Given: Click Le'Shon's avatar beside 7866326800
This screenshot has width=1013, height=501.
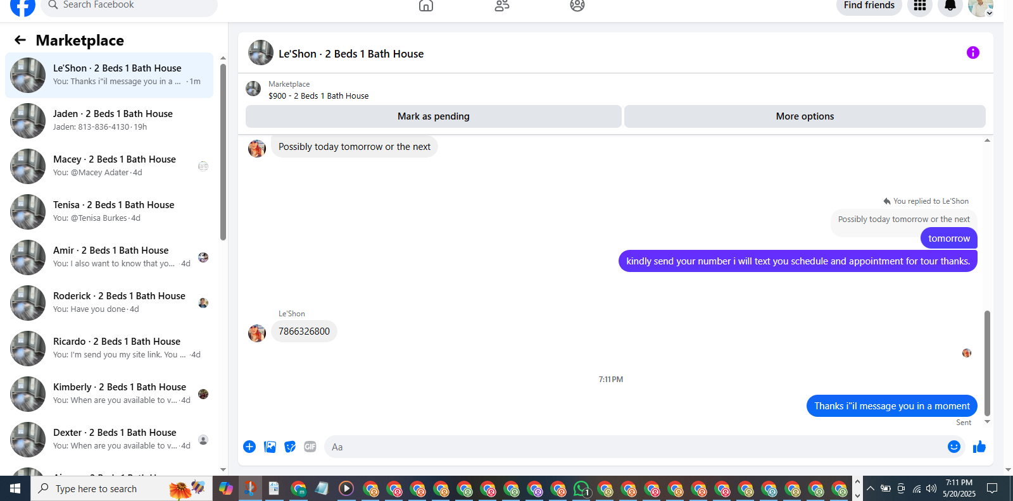Looking at the screenshot, I should 257,333.
